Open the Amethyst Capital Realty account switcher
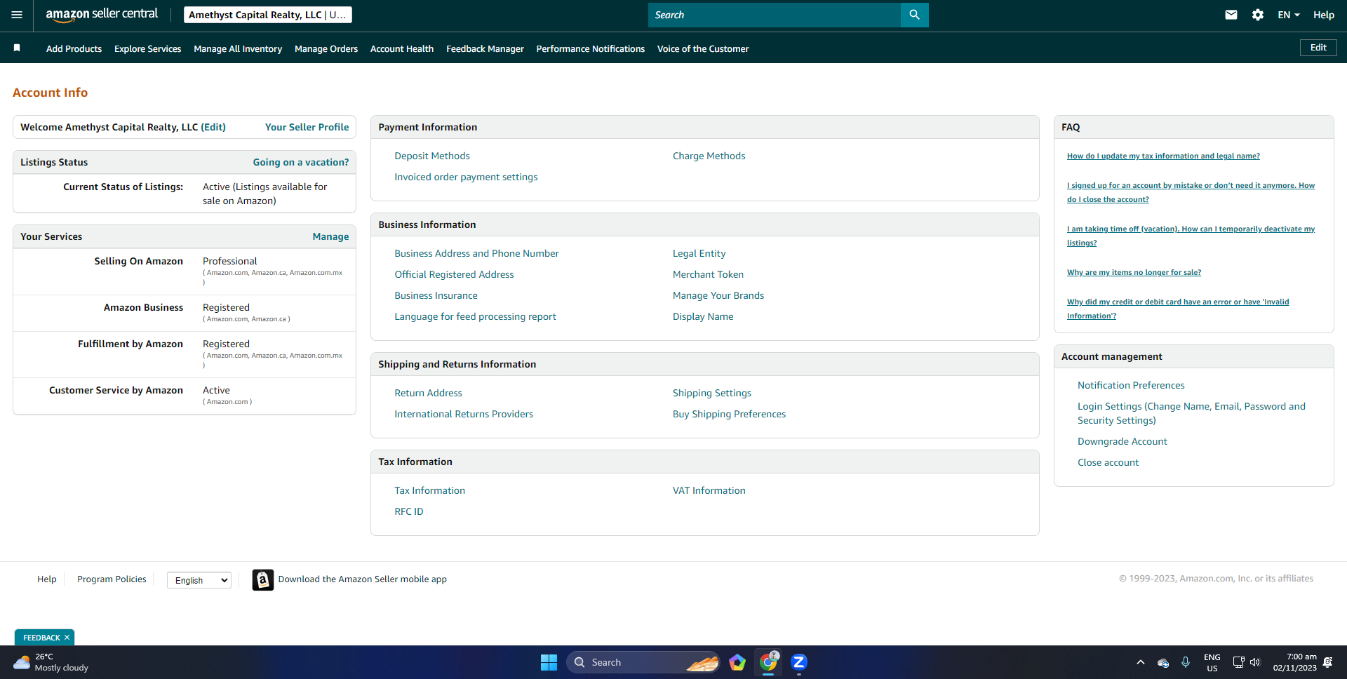 pos(268,15)
